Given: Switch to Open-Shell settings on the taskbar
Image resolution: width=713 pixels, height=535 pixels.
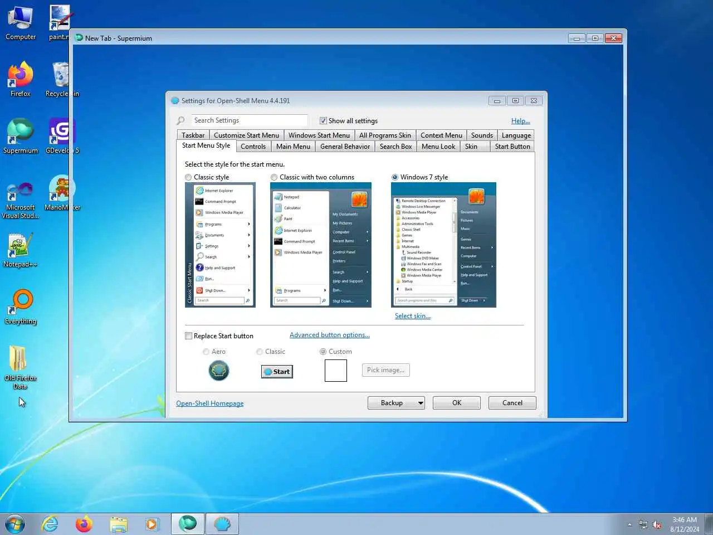Looking at the screenshot, I should point(222,524).
